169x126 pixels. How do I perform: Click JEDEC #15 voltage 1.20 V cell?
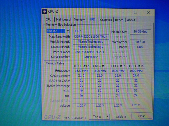click(x=136, y=105)
